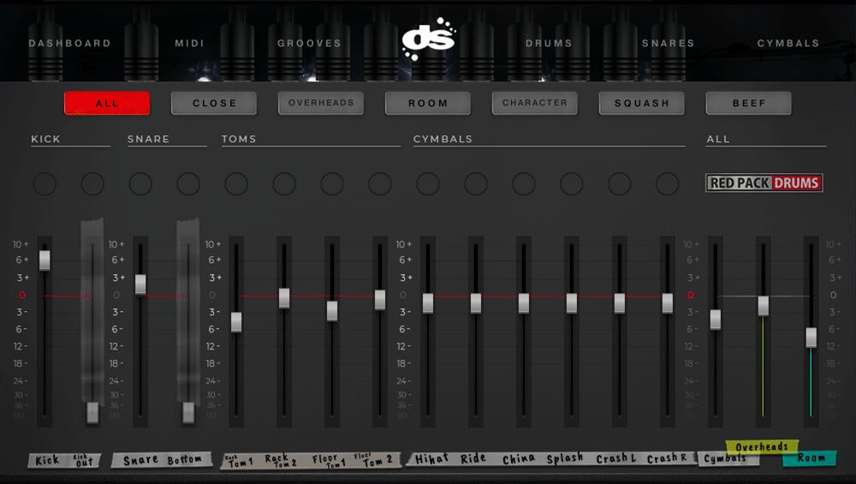Grab the Kick channel fader handle

point(45,260)
